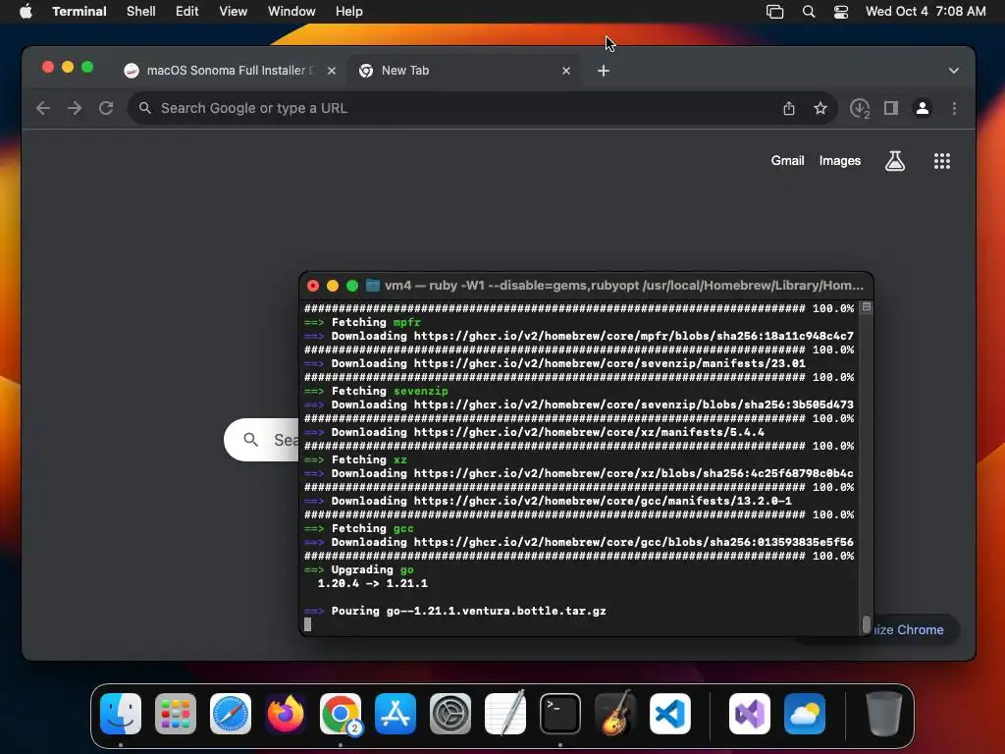Open the View menu
The width and height of the screenshot is (1005, 754).
234,12
